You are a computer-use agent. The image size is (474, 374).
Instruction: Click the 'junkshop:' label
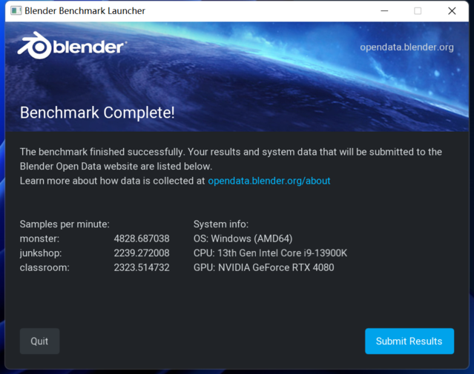[41, 253]
